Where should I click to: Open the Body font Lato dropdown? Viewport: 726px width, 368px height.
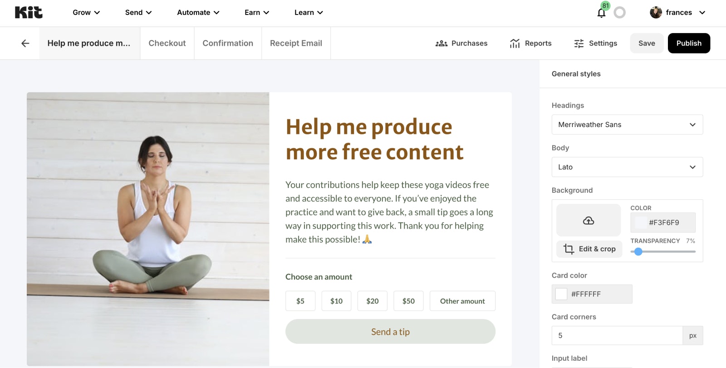627,167
